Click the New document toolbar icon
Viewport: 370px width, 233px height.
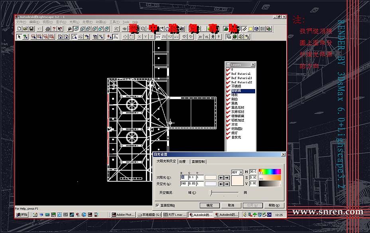tap(20, 29)
